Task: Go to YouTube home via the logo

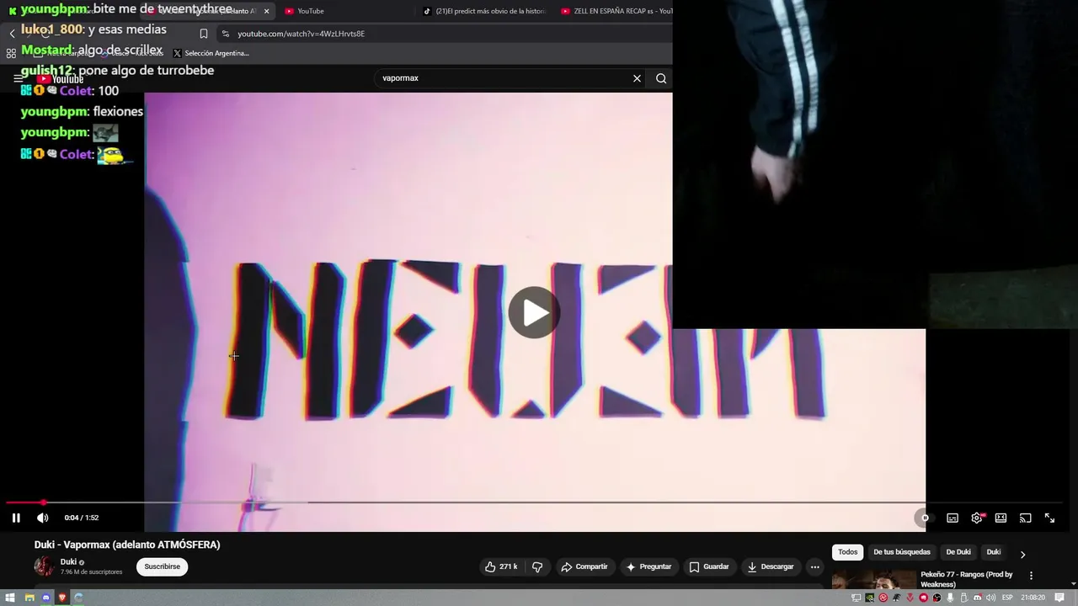Action: point(61,79)
